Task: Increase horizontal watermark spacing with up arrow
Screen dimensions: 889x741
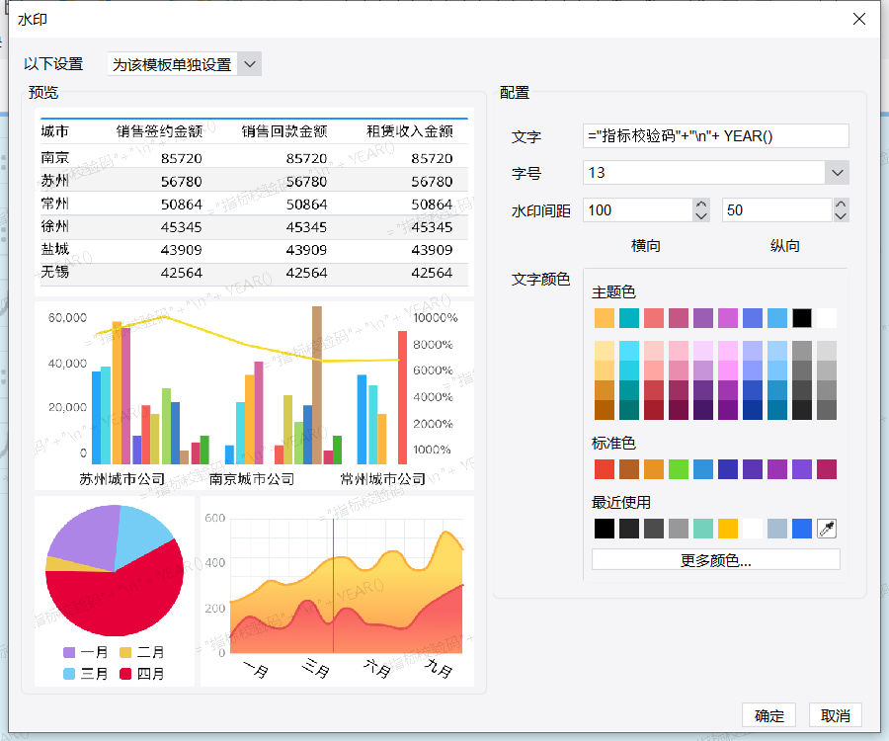Action: tap(701, 205)
